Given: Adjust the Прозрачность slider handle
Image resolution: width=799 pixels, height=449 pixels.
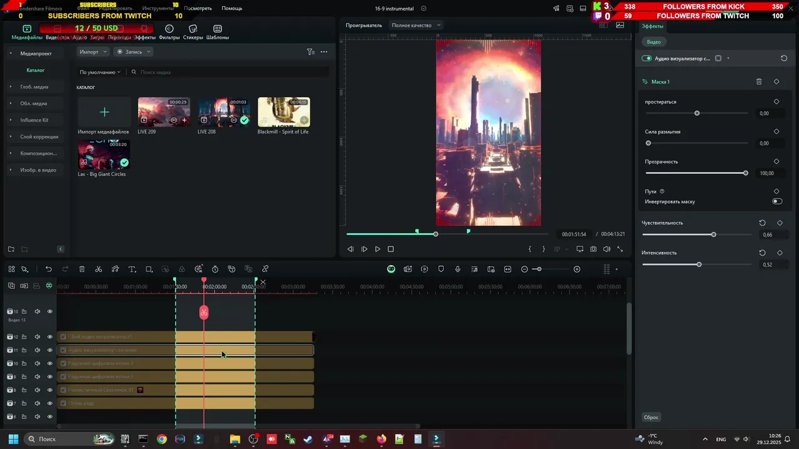Looking at the screenshot, I should pos(745,173).
